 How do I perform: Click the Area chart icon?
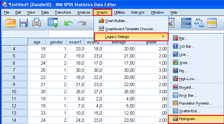[176, 63]
